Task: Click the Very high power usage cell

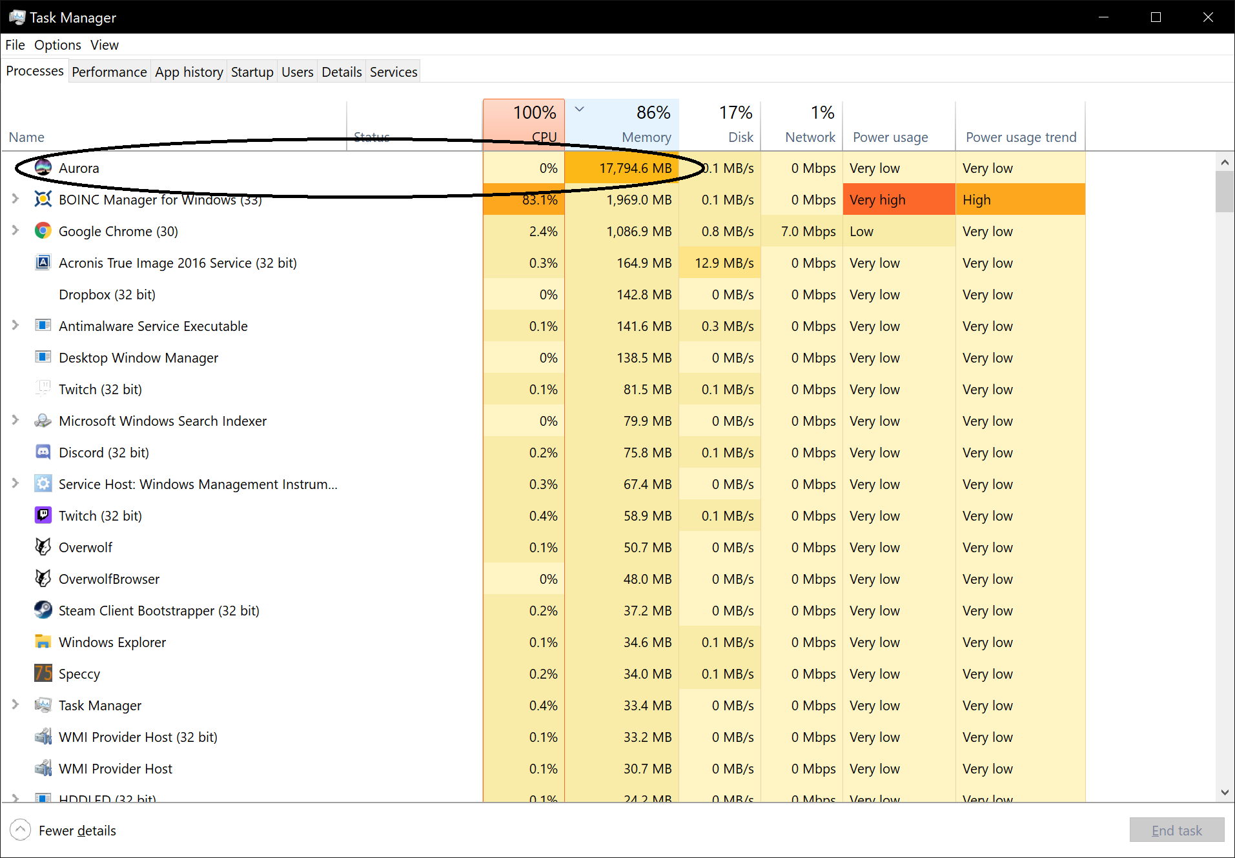Action: [x=899, y=199]
